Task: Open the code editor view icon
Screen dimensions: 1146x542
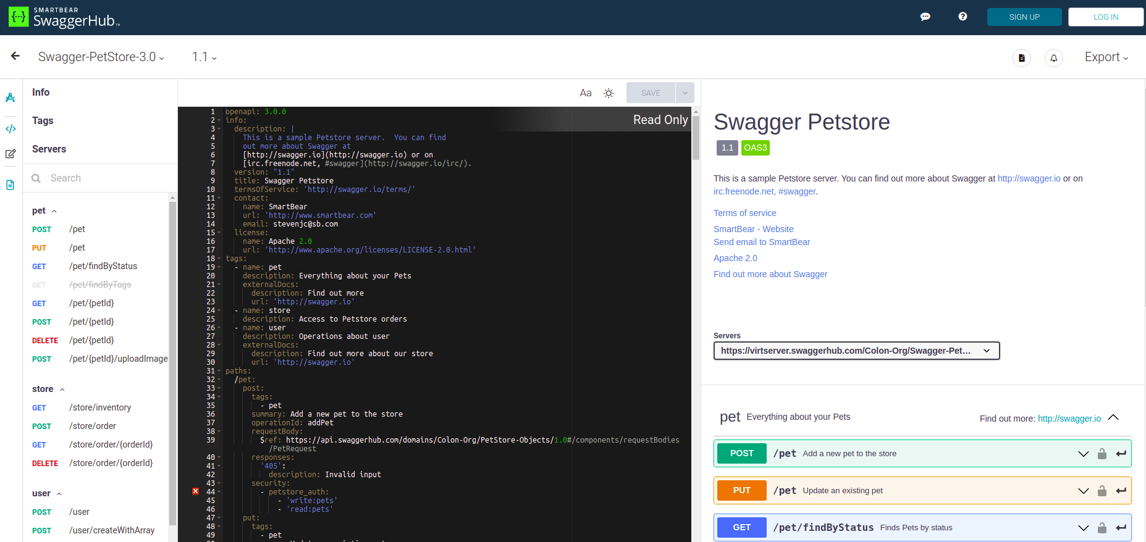Action: (x=11, y=129)
